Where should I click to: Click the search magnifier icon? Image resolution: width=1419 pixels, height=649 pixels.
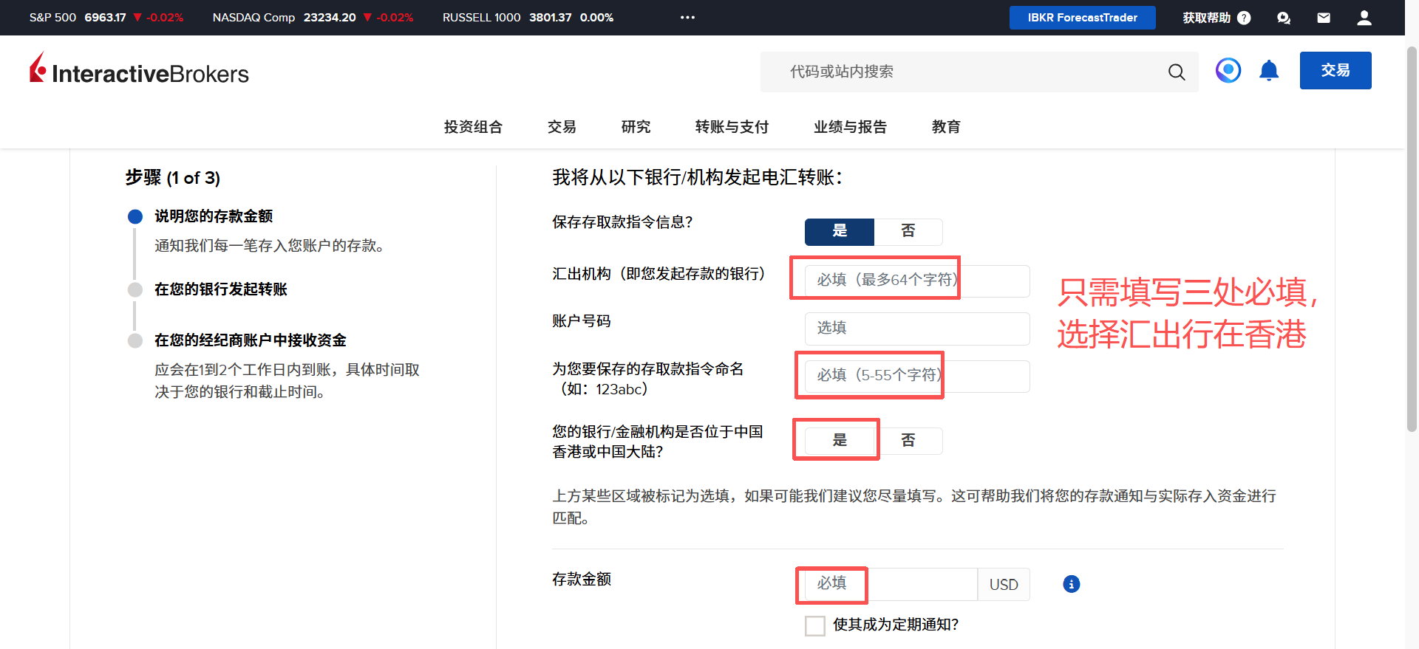pos(1176,72)
